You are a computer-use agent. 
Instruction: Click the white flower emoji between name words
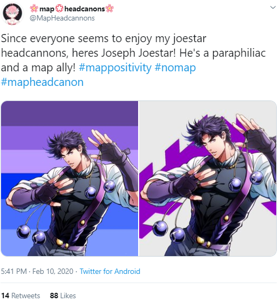click(x=59, y=9)
